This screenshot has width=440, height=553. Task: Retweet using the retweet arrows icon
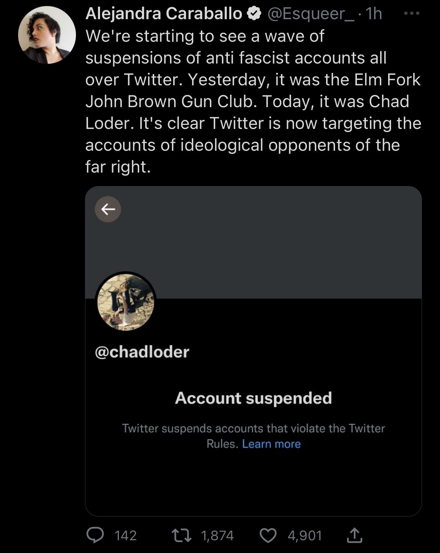click(x=182, y=535)
